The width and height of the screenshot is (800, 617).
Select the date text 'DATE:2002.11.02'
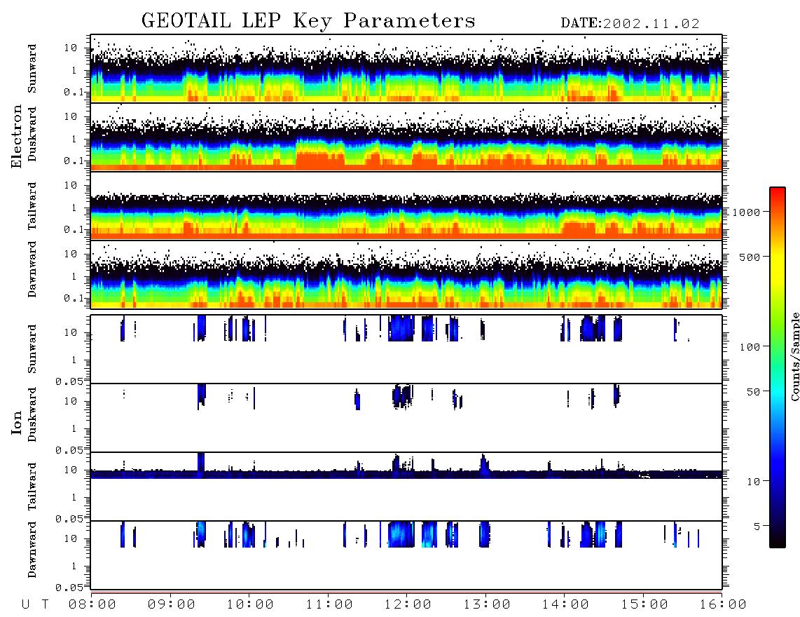630,24
